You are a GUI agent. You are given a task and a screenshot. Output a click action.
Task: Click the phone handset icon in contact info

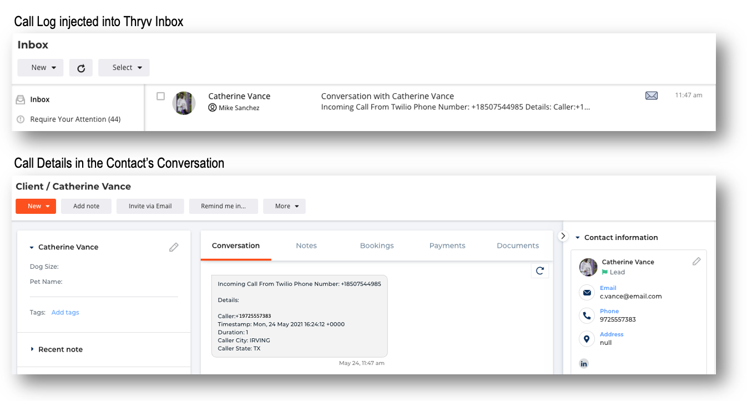pos(586,315)
